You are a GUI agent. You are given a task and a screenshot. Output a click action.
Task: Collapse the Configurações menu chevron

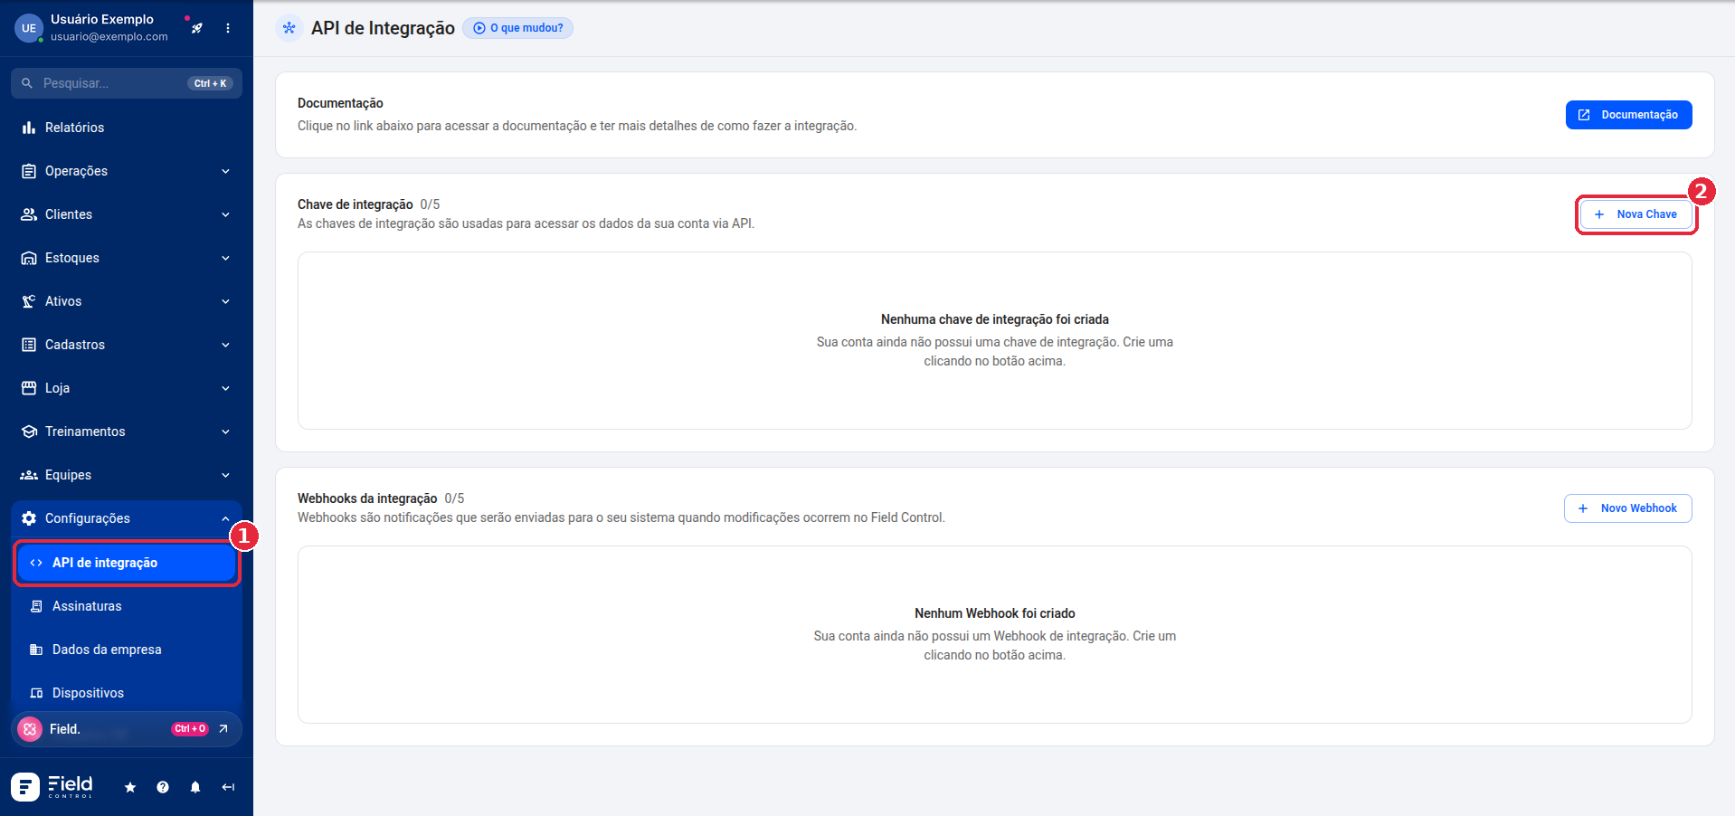pos(225,518)
